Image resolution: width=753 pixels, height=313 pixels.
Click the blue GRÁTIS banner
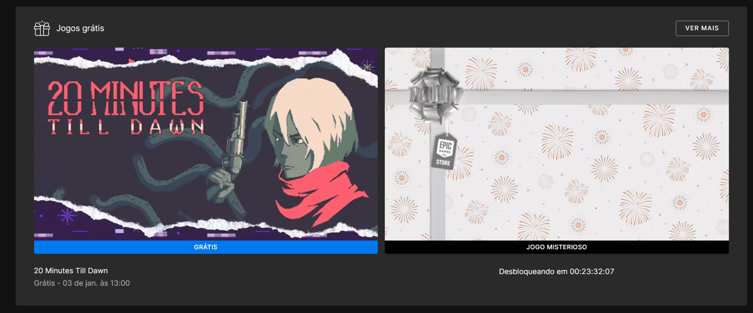tap(206, 247)
